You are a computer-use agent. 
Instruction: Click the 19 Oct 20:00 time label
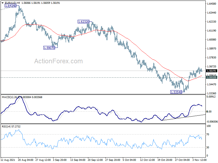click(165, 160)
